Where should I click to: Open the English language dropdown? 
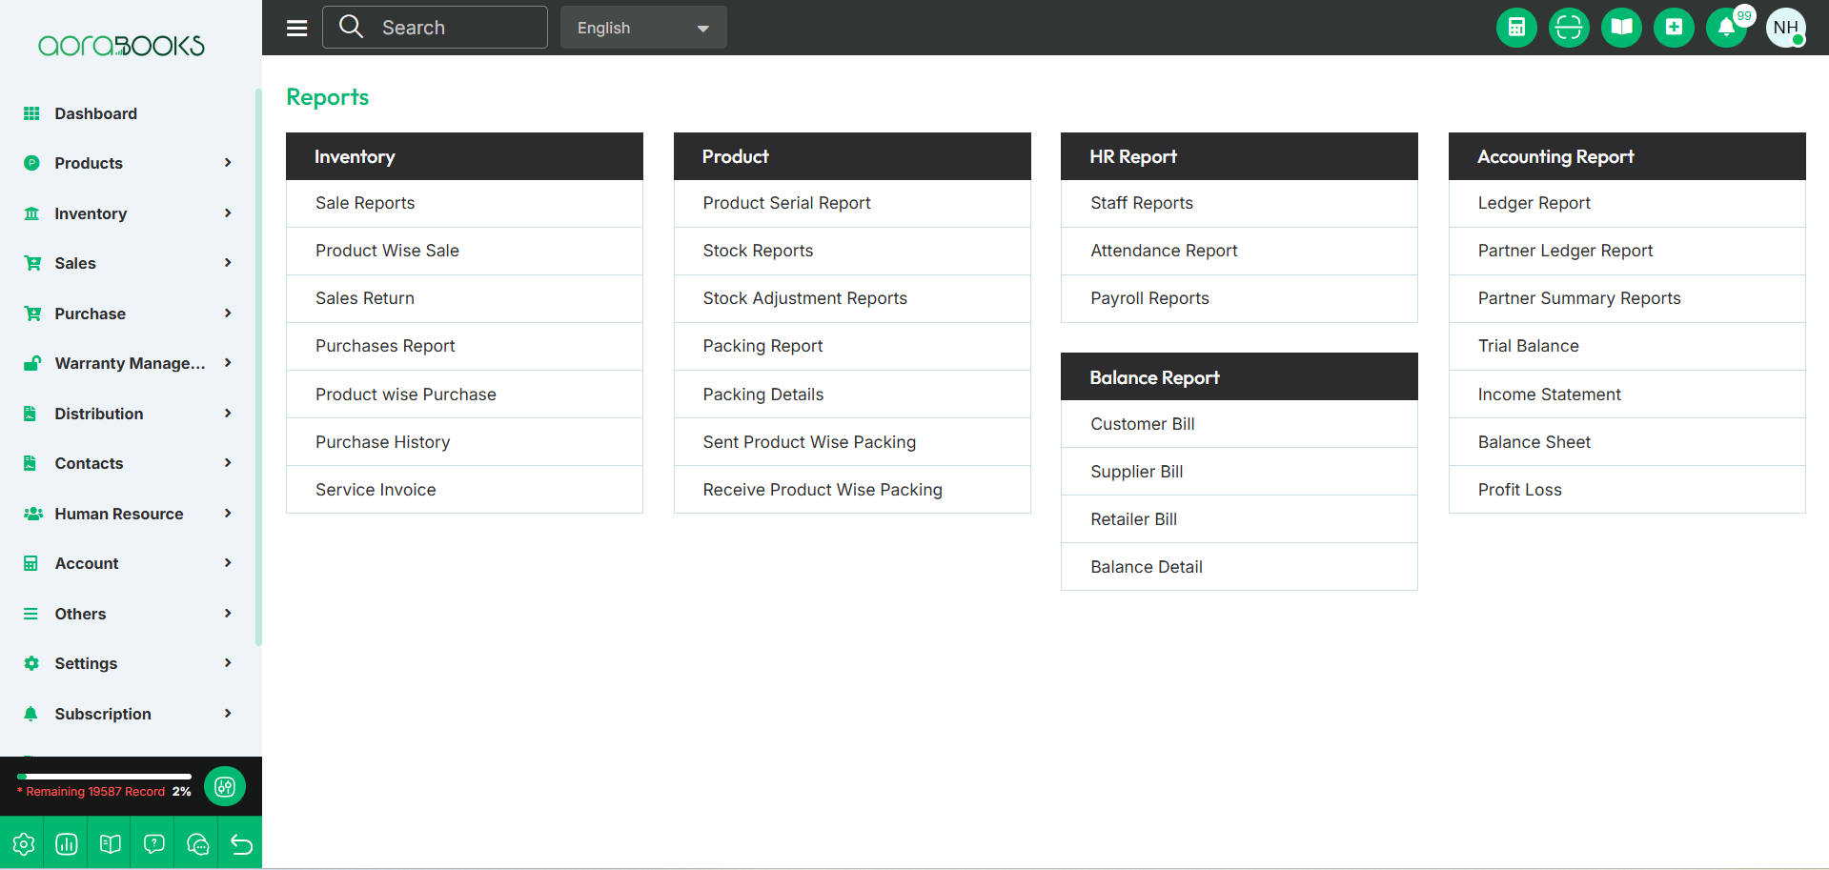pos(643,28)
